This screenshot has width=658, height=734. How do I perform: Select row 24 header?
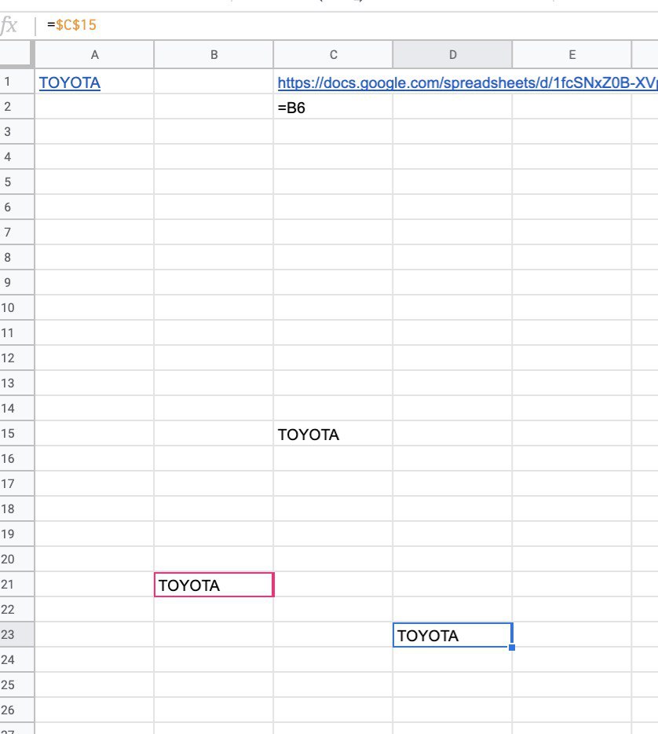[16, 659]
